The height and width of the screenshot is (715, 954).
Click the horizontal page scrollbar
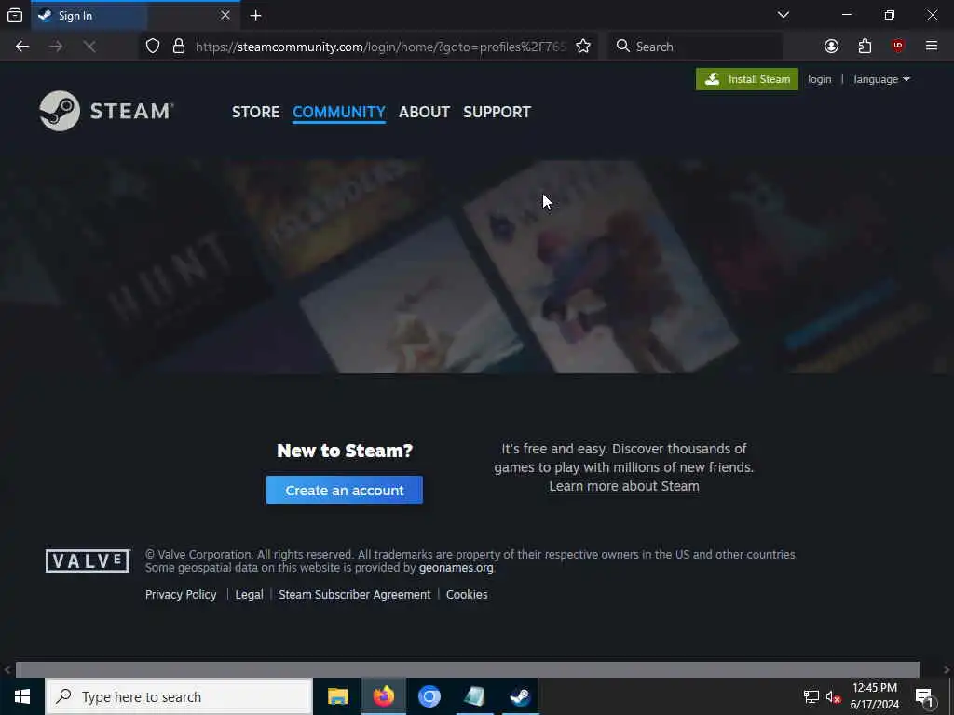[x=468, y=669]
